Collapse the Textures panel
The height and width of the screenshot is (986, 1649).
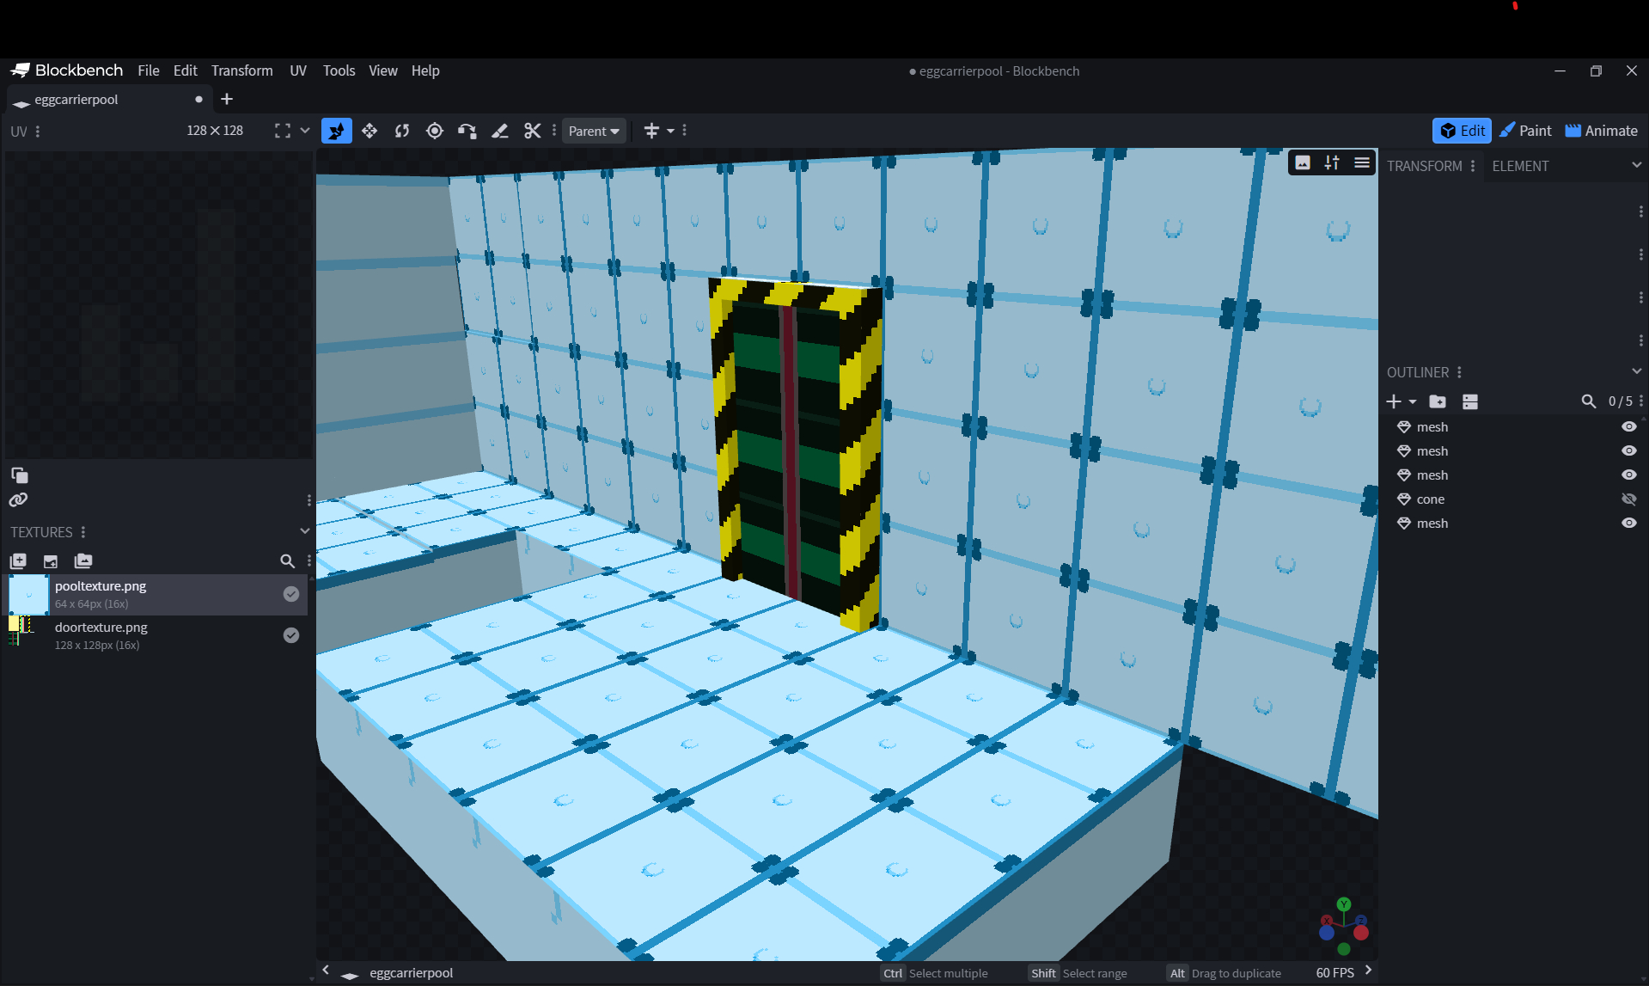[304, 531]
